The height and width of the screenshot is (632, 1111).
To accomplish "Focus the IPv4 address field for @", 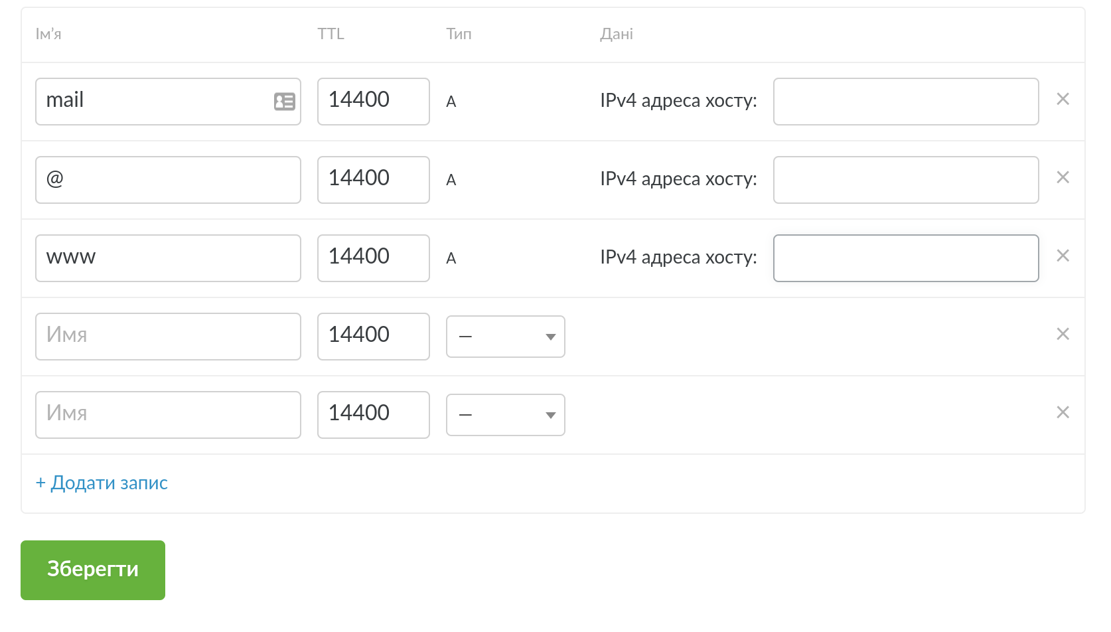I will [905, 180].
